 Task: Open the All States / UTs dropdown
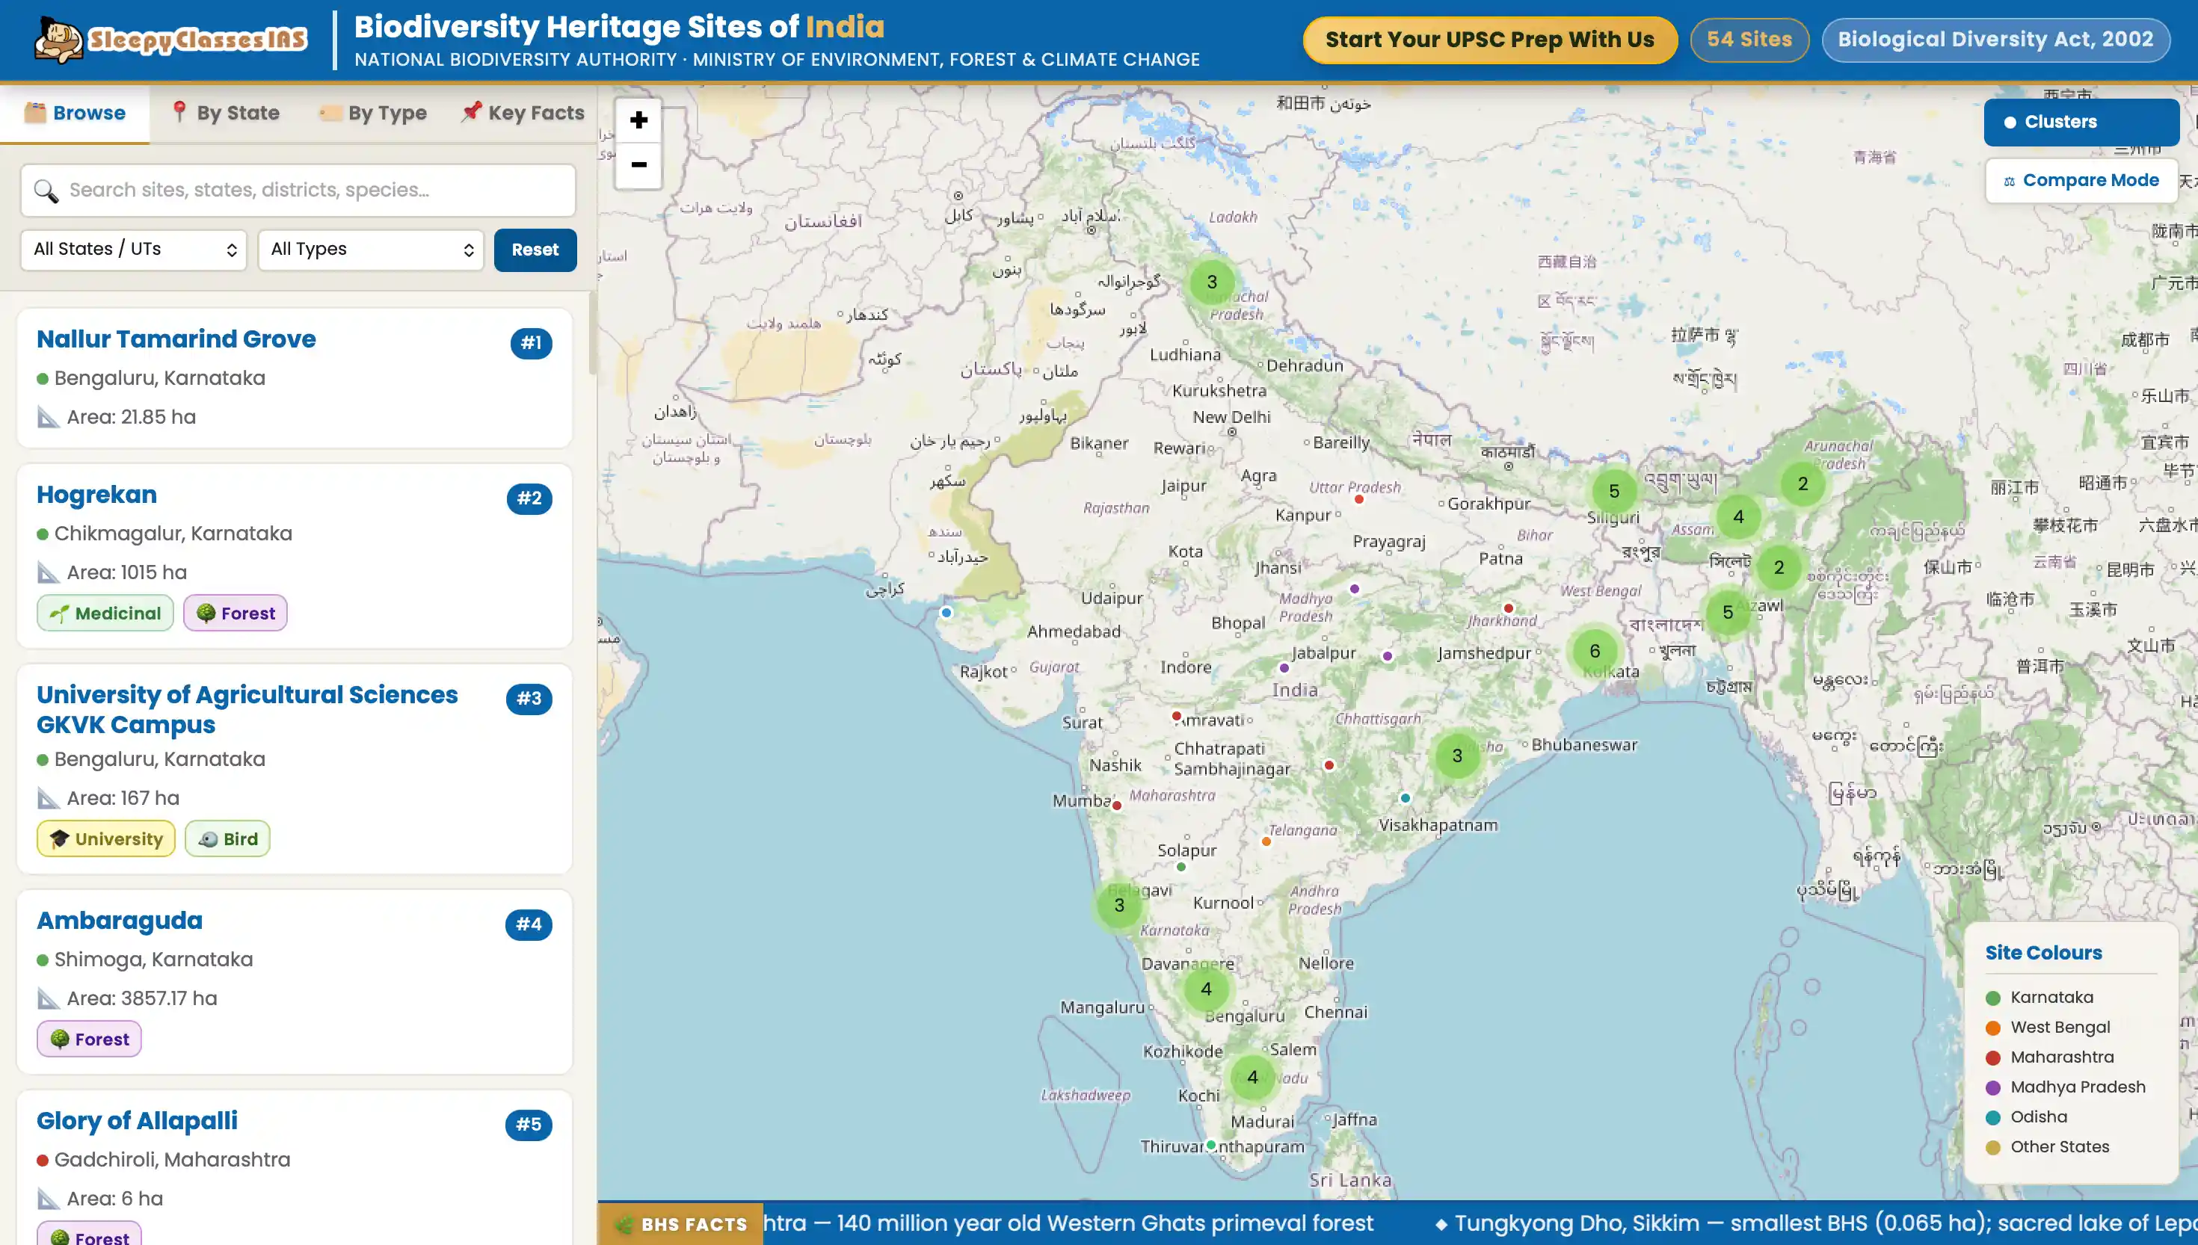tap(133, 250)
